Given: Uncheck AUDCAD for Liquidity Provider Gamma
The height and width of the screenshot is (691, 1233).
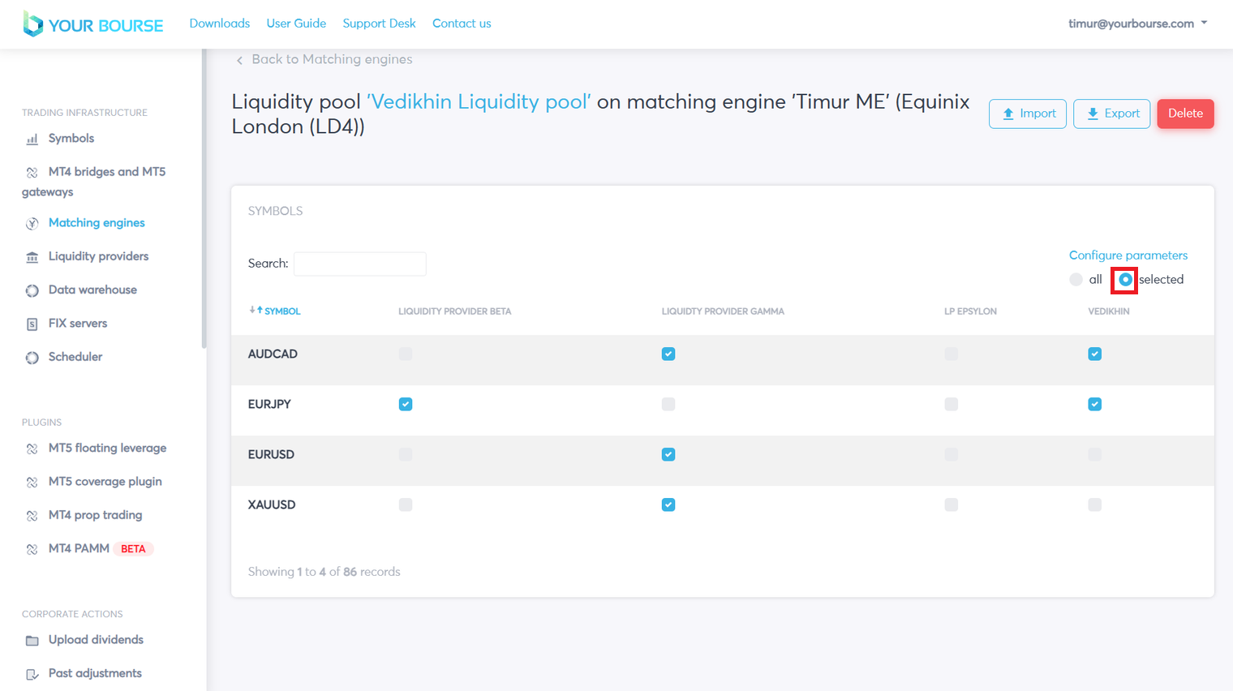Looking at the screenshot, I should pos(668,354).
